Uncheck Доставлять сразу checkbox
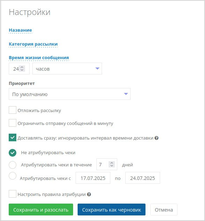This screenshot has width=205, height=221. 13,137
